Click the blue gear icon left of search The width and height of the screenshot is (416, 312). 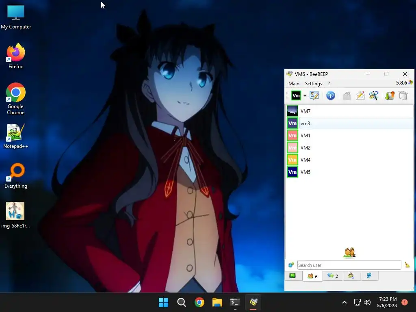click(x=291, y=265)
